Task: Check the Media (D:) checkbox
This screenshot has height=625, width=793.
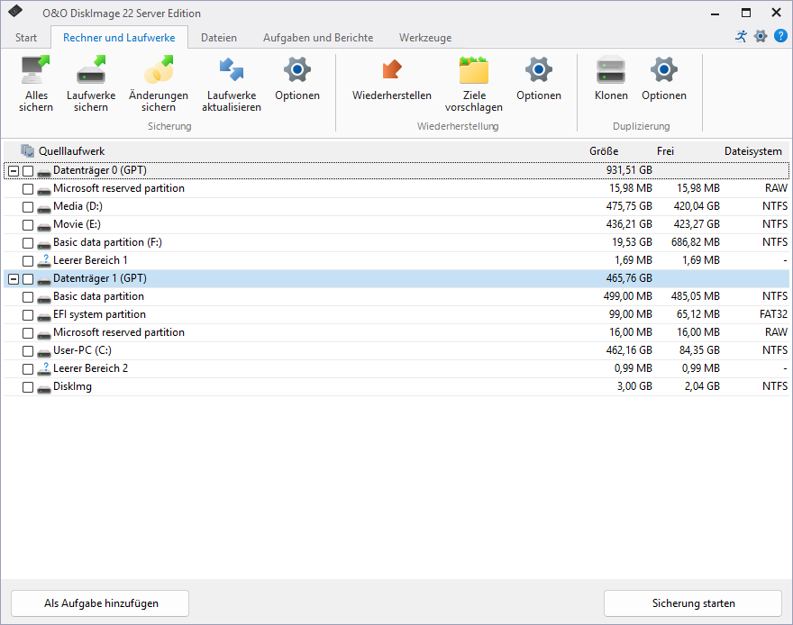Action: pyautogui.click(x=28, y=207)
